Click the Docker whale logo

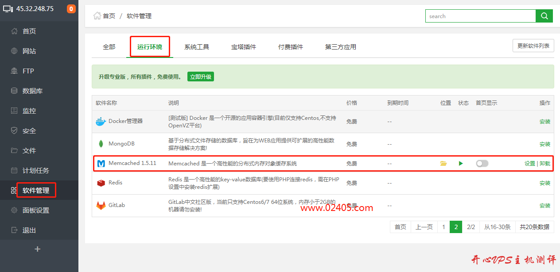pyautogui.click(x=101, y=121)
